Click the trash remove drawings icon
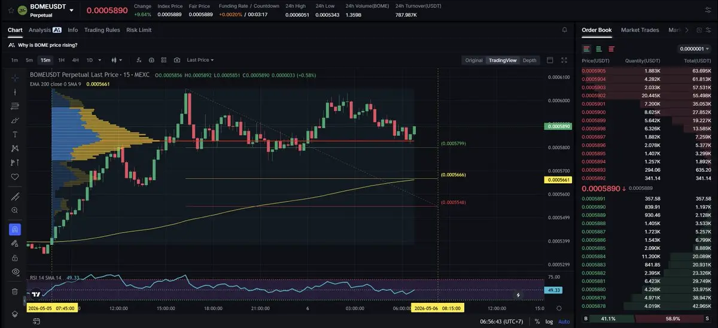The image size is (718, 328). point(15,291)
